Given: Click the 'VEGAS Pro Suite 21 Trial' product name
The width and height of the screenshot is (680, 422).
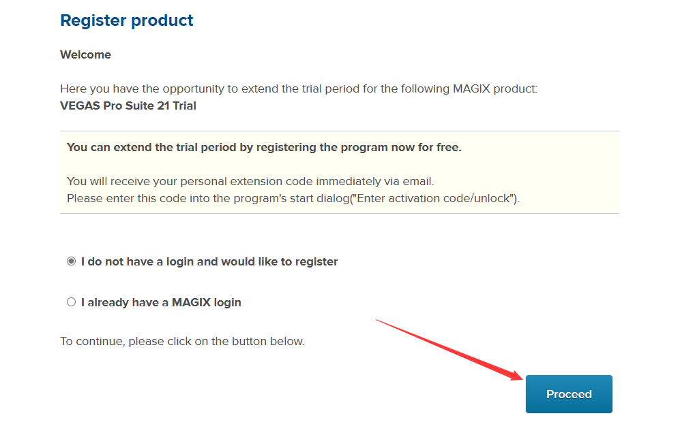Looking at the screenshot, I should coord(128,105).
